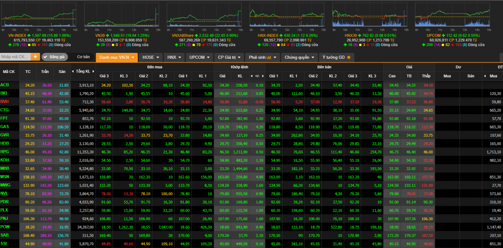Open the HNX exchange tab
This screenshot has width=503, height=248.
click(174, 57)
